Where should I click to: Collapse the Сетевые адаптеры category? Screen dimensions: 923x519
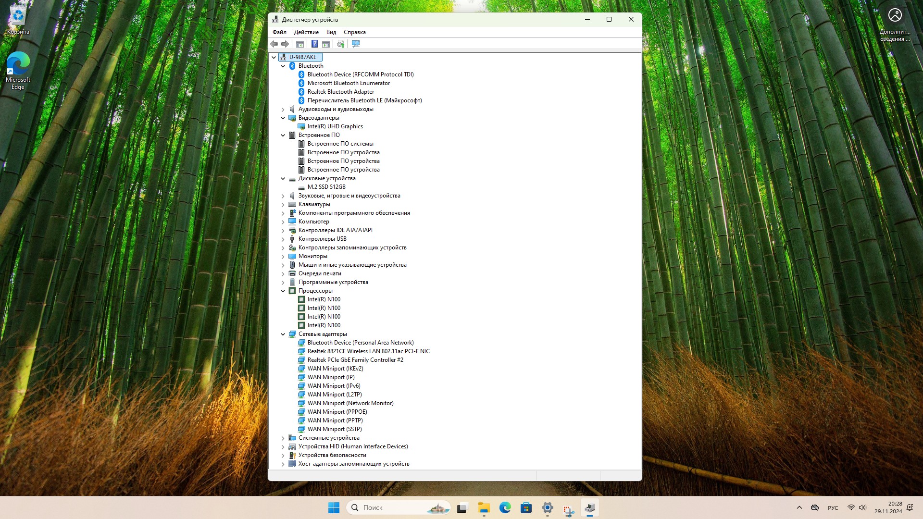click(x=283, y=334)
